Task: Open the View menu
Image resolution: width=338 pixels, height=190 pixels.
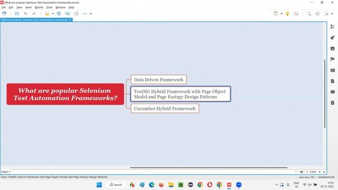Action: pos(19,7)
